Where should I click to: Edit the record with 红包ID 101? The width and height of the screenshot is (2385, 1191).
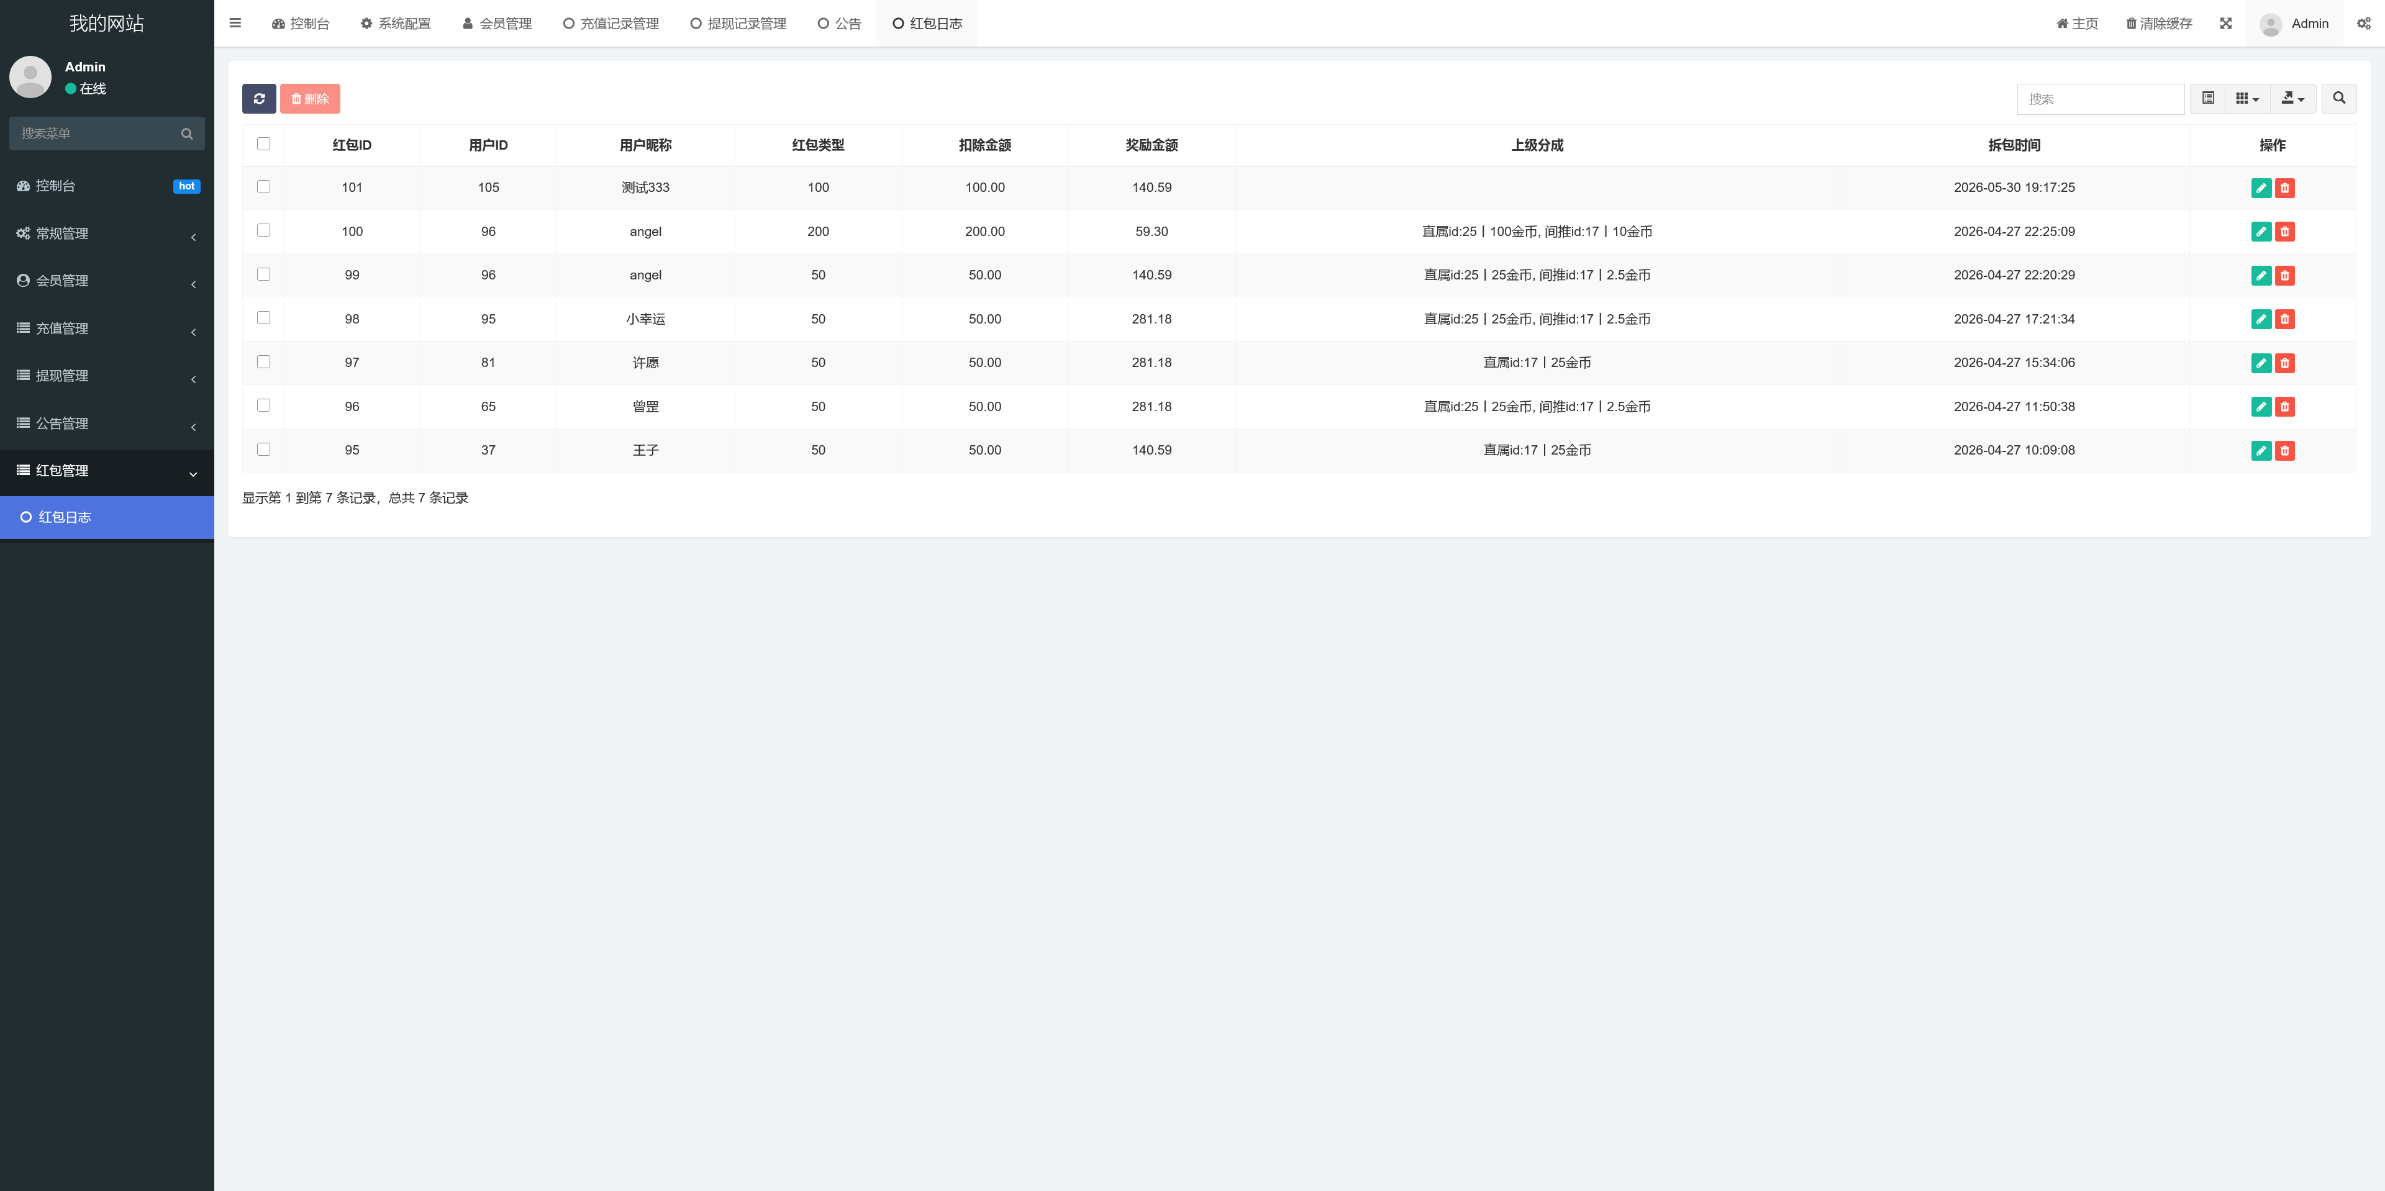point(2261,188)
